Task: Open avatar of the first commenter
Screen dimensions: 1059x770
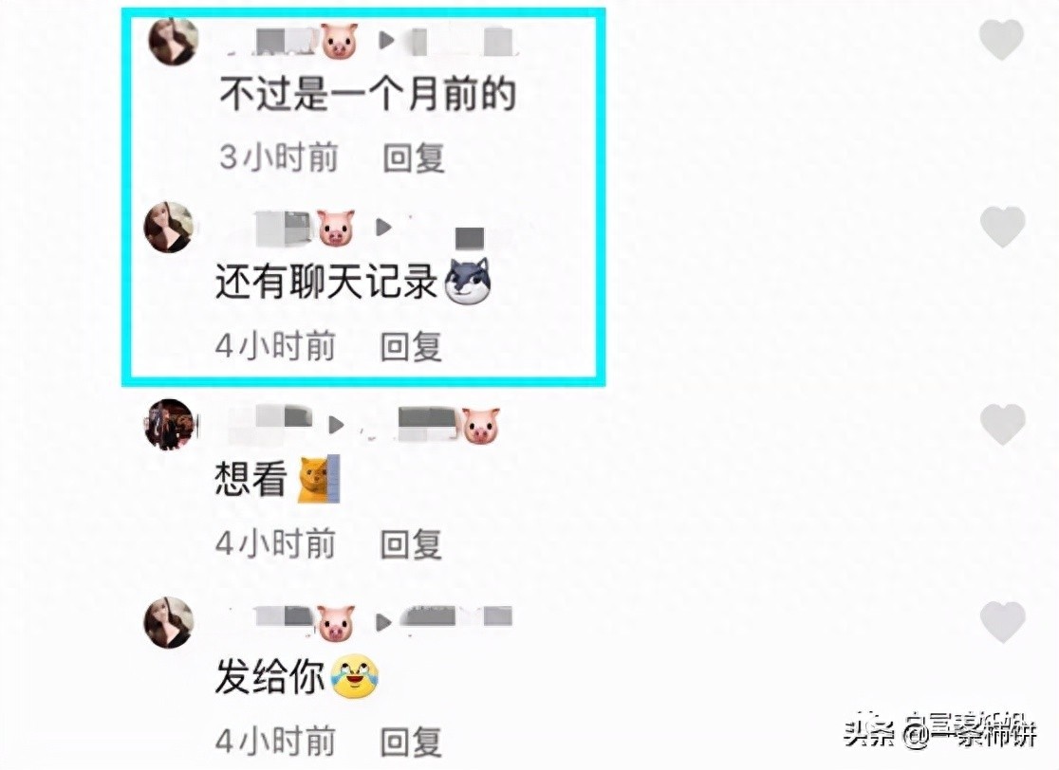Action: click(x=173, y=41)
